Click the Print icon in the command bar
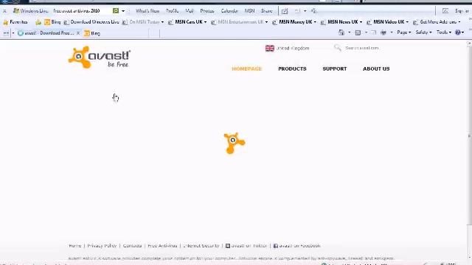The image size is (472, 265). [x=383, y=32]
